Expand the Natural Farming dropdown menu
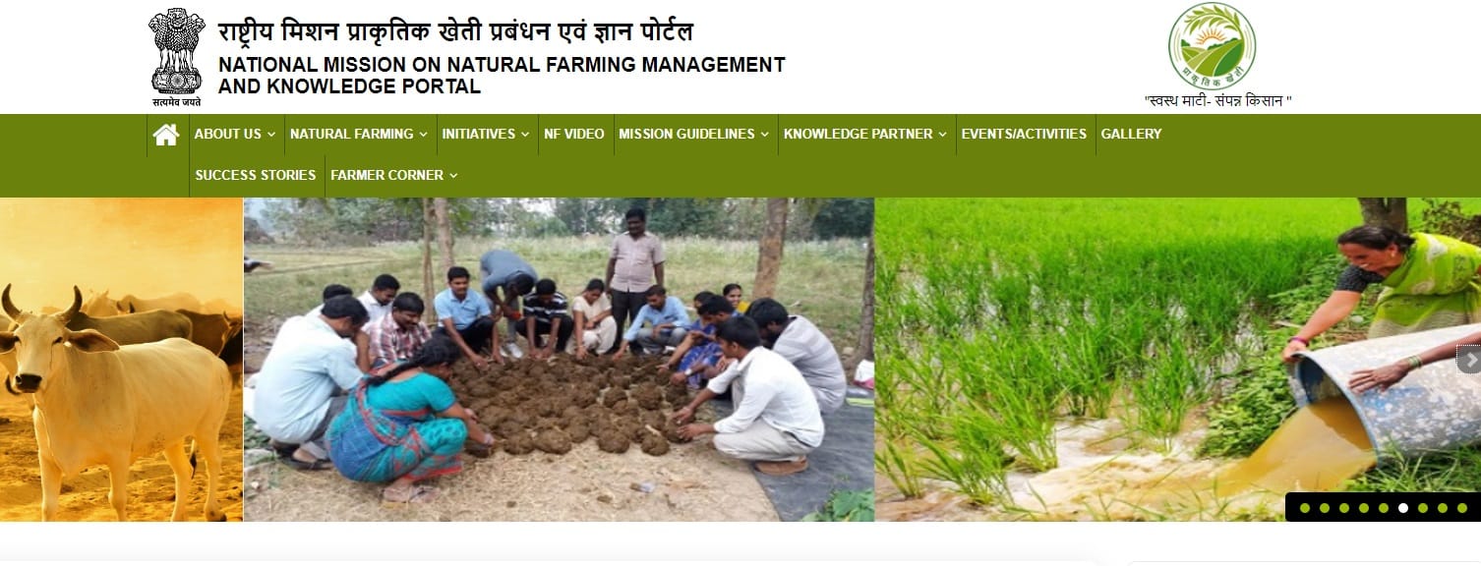Image resolution: width=1481 pixels, height=566 pixels. pyautogui.click(x=359, y=134)
